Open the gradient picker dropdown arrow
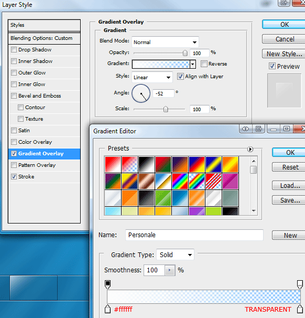 193,64
